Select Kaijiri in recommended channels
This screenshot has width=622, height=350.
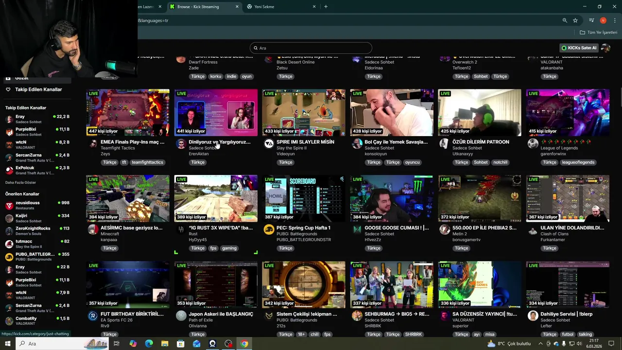tap(36, 218)
